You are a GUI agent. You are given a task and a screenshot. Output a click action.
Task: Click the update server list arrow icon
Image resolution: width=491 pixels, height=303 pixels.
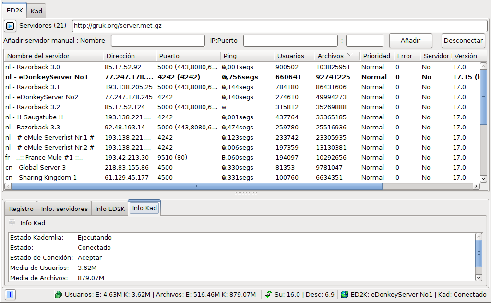click(x=11, y=26)
